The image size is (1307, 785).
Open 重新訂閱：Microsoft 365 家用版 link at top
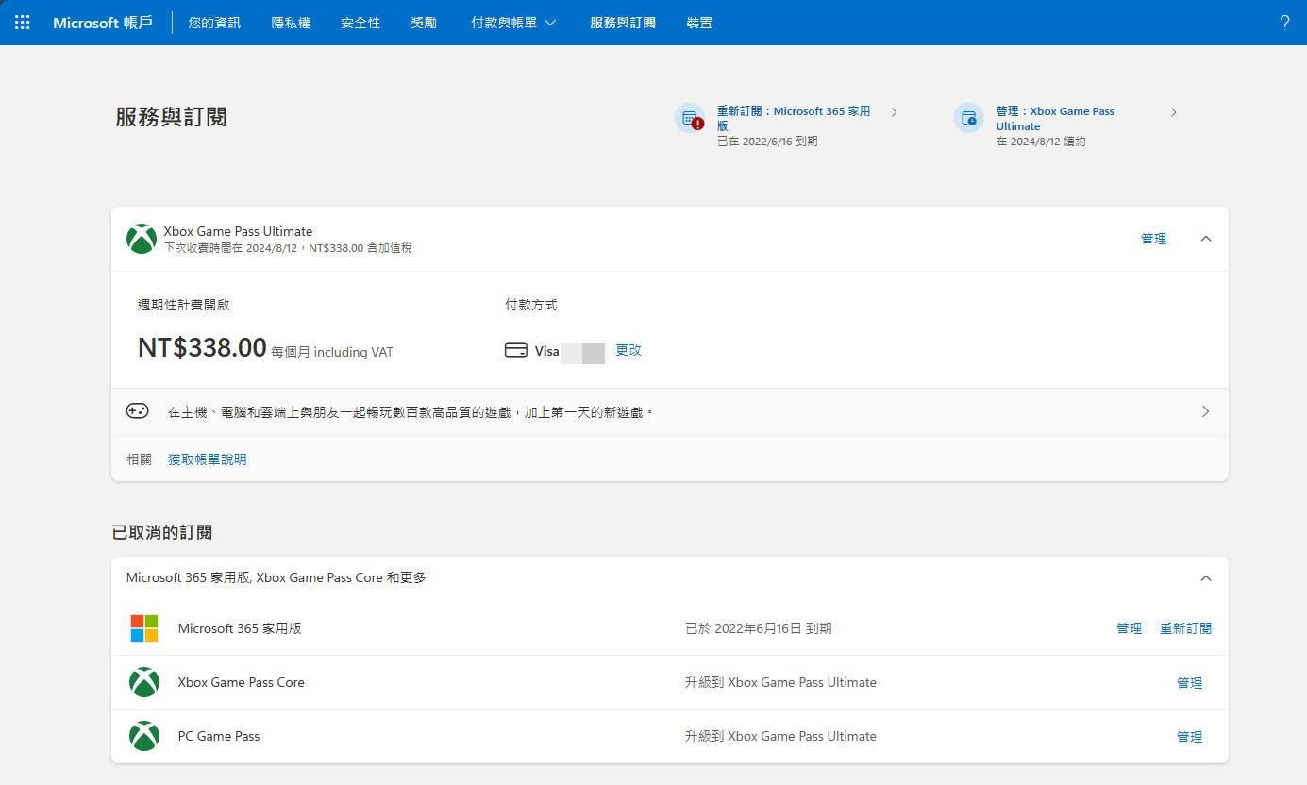pyautogui.click(x=794, y=118)
